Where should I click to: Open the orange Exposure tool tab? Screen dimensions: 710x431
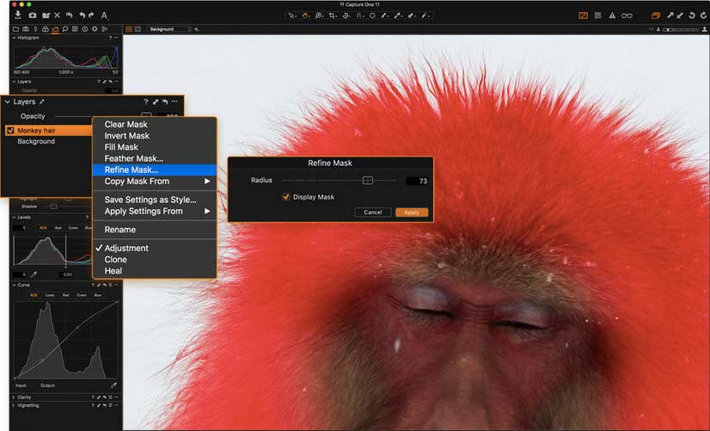tap(55, 29)
